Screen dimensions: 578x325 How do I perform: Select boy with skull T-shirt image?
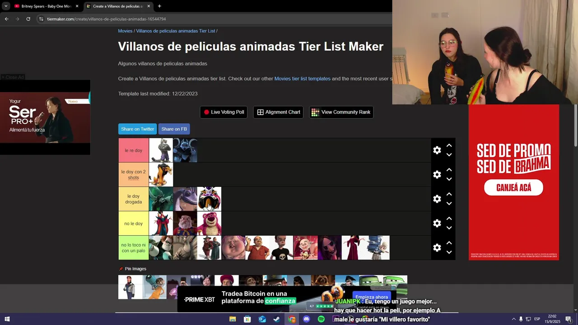pos(281,248)
